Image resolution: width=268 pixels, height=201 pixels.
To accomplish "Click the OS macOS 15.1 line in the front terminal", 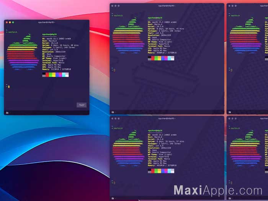I will pos(56,39).
